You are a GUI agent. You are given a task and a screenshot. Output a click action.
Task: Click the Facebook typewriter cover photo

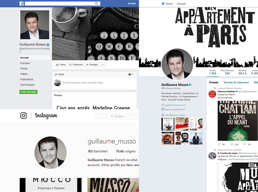pos(95,34)
